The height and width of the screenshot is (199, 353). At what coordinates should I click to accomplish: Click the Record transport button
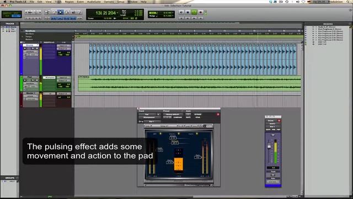[x=200, y=12]
